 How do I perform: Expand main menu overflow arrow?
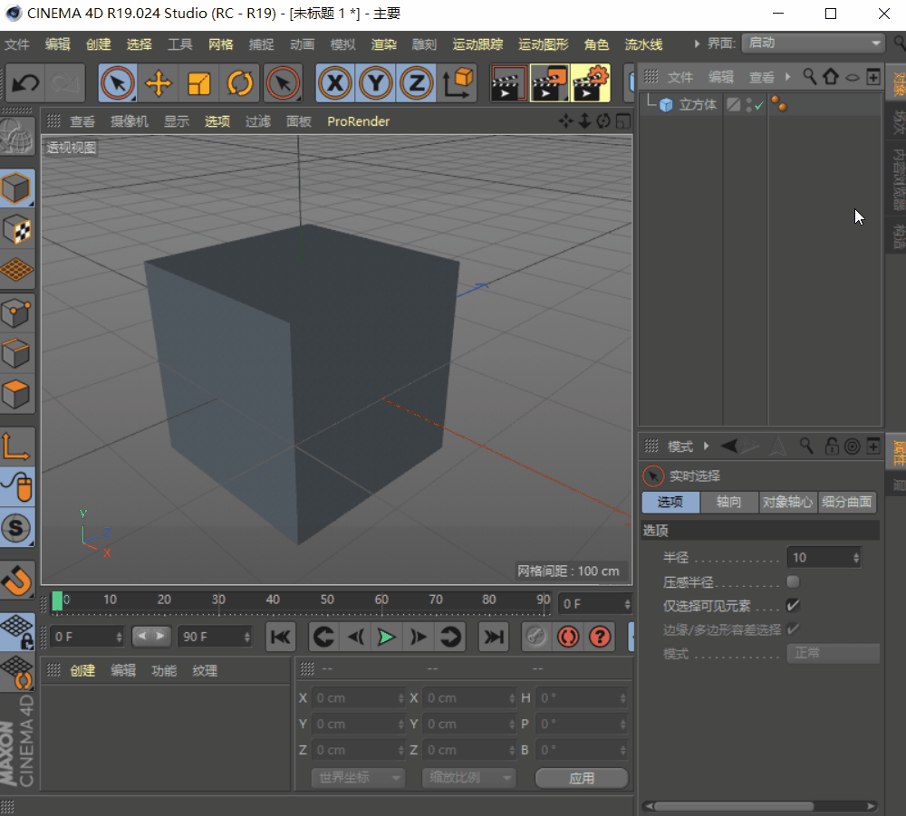coord(697,43)
